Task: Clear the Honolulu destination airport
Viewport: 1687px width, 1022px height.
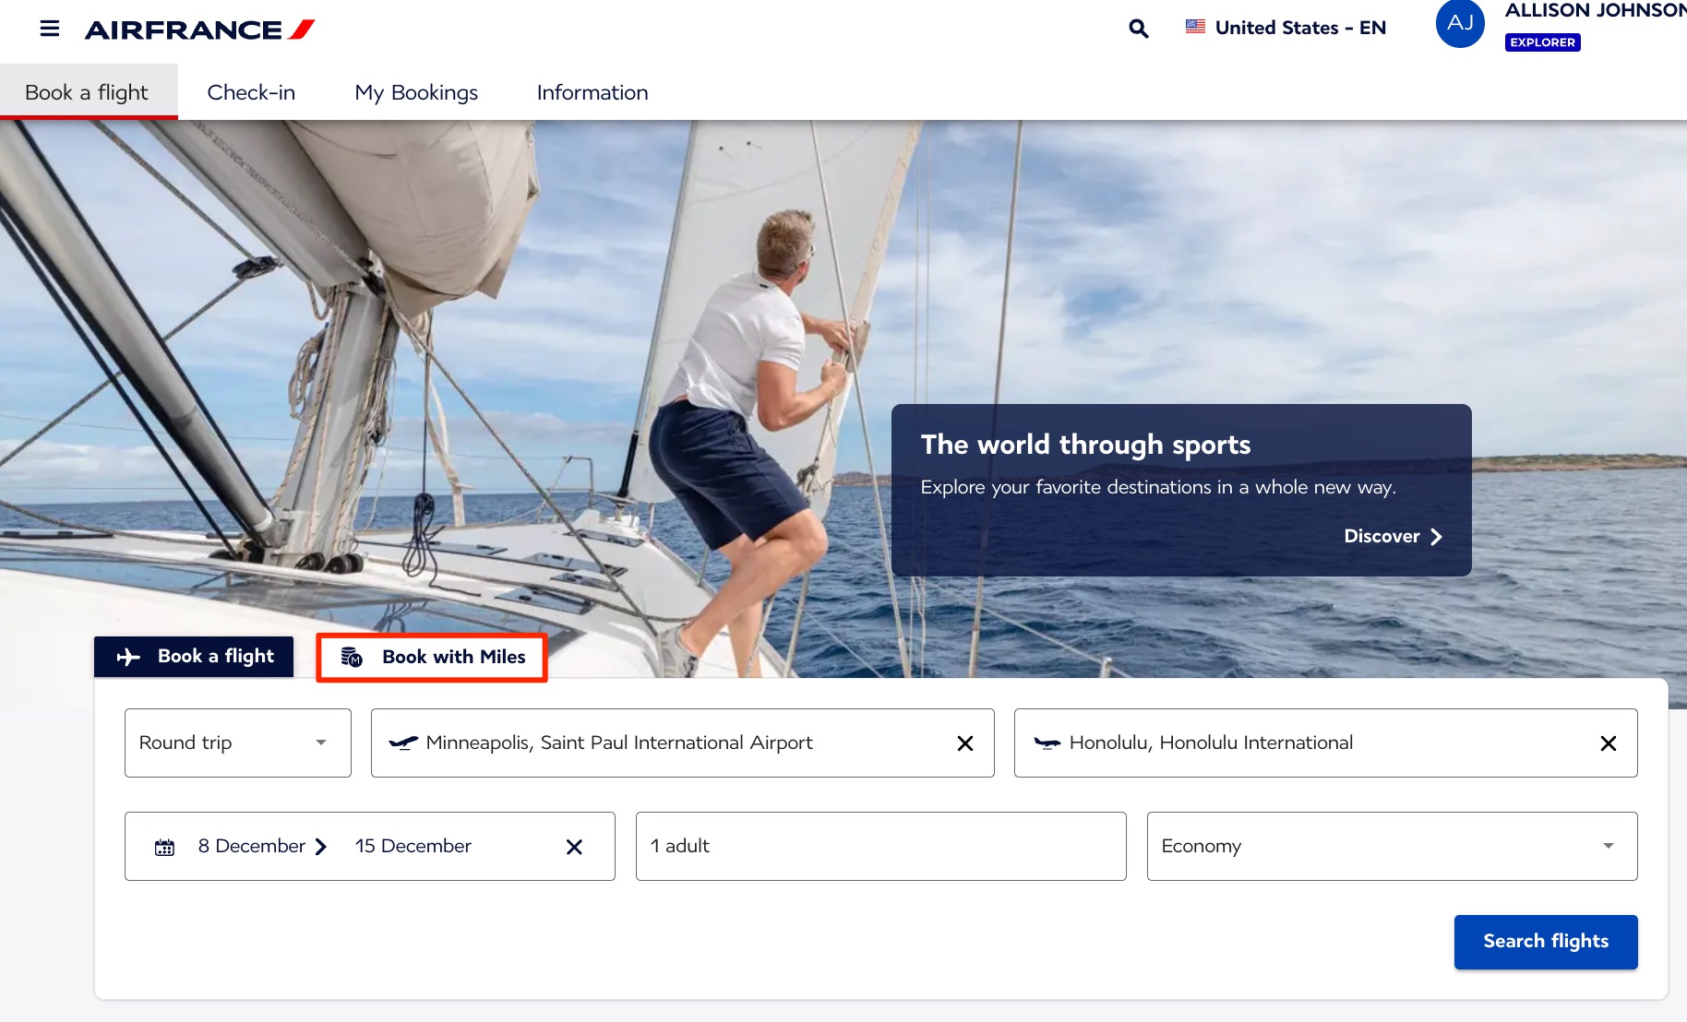Action: [x=1609, y=743]
